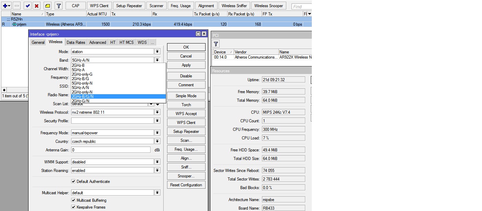Click the Disable button in Interface dialog
Image resolution: width=482 pixels, height=211 pixels.
186,76
